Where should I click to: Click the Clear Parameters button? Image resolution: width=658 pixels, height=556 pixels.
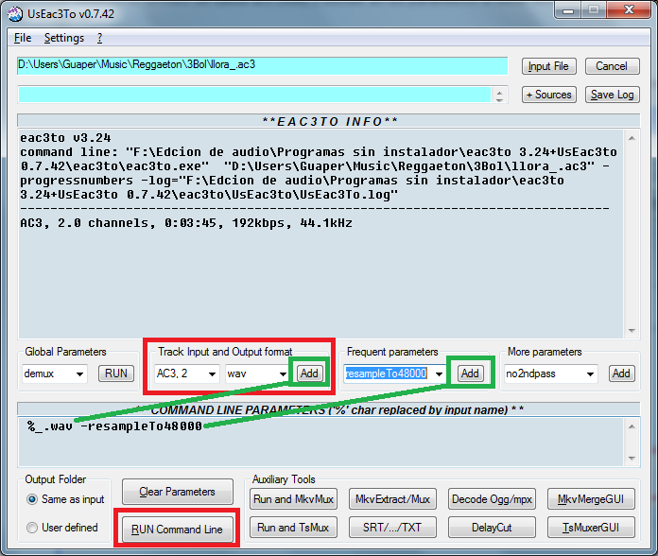(178, 492)
